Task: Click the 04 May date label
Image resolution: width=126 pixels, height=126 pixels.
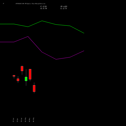Action: (25, 120)
